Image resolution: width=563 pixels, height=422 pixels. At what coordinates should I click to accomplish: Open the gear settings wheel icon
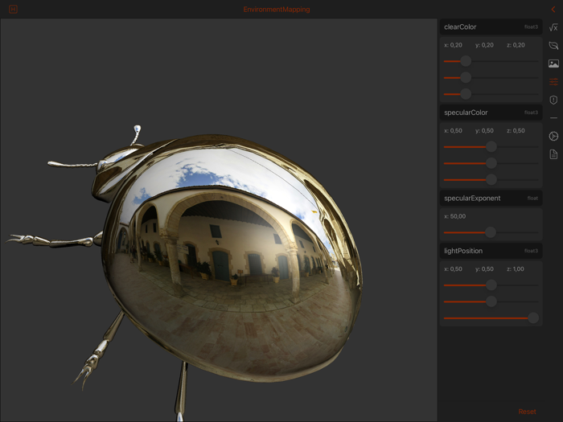[x=553, y=137]
